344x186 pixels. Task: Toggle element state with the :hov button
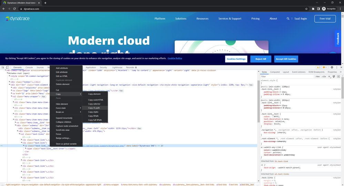tap(317, 77)
